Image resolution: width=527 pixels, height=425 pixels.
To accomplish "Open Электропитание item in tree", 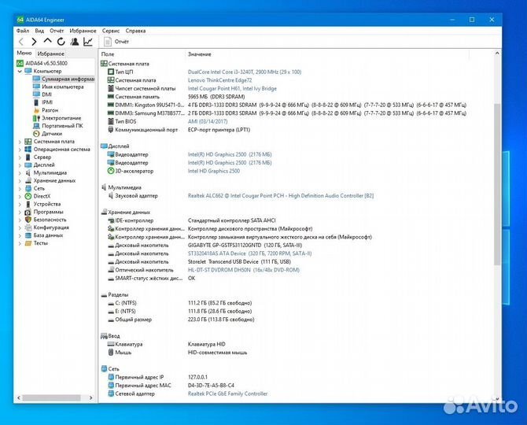I will (61, 118).
